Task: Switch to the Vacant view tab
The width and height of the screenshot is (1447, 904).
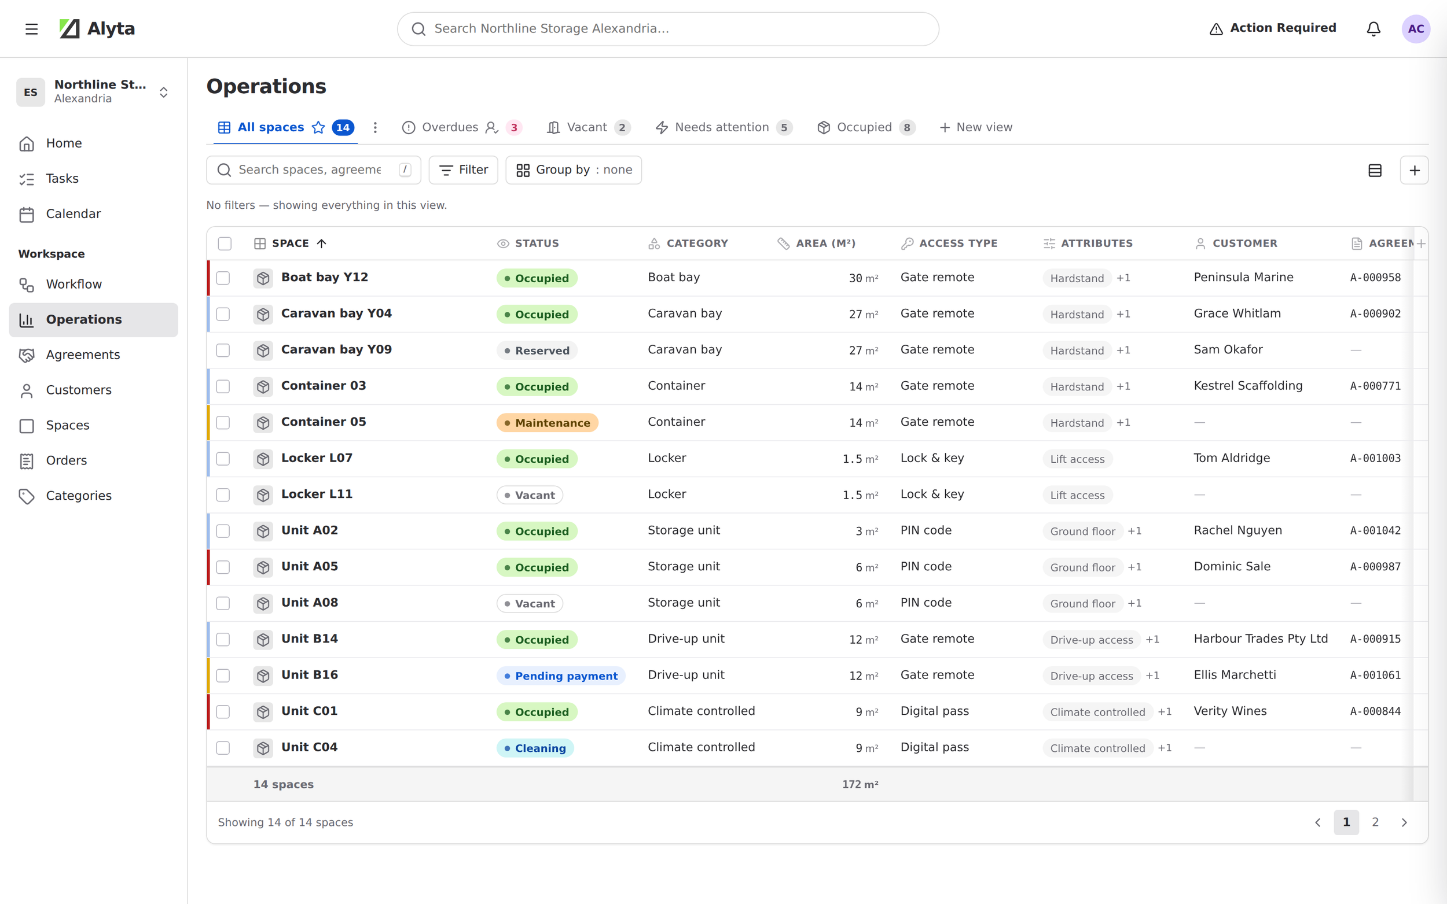Action: coord(589,127)
